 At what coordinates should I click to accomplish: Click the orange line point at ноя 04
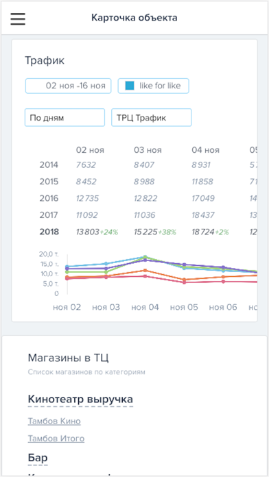coord(145,270)
